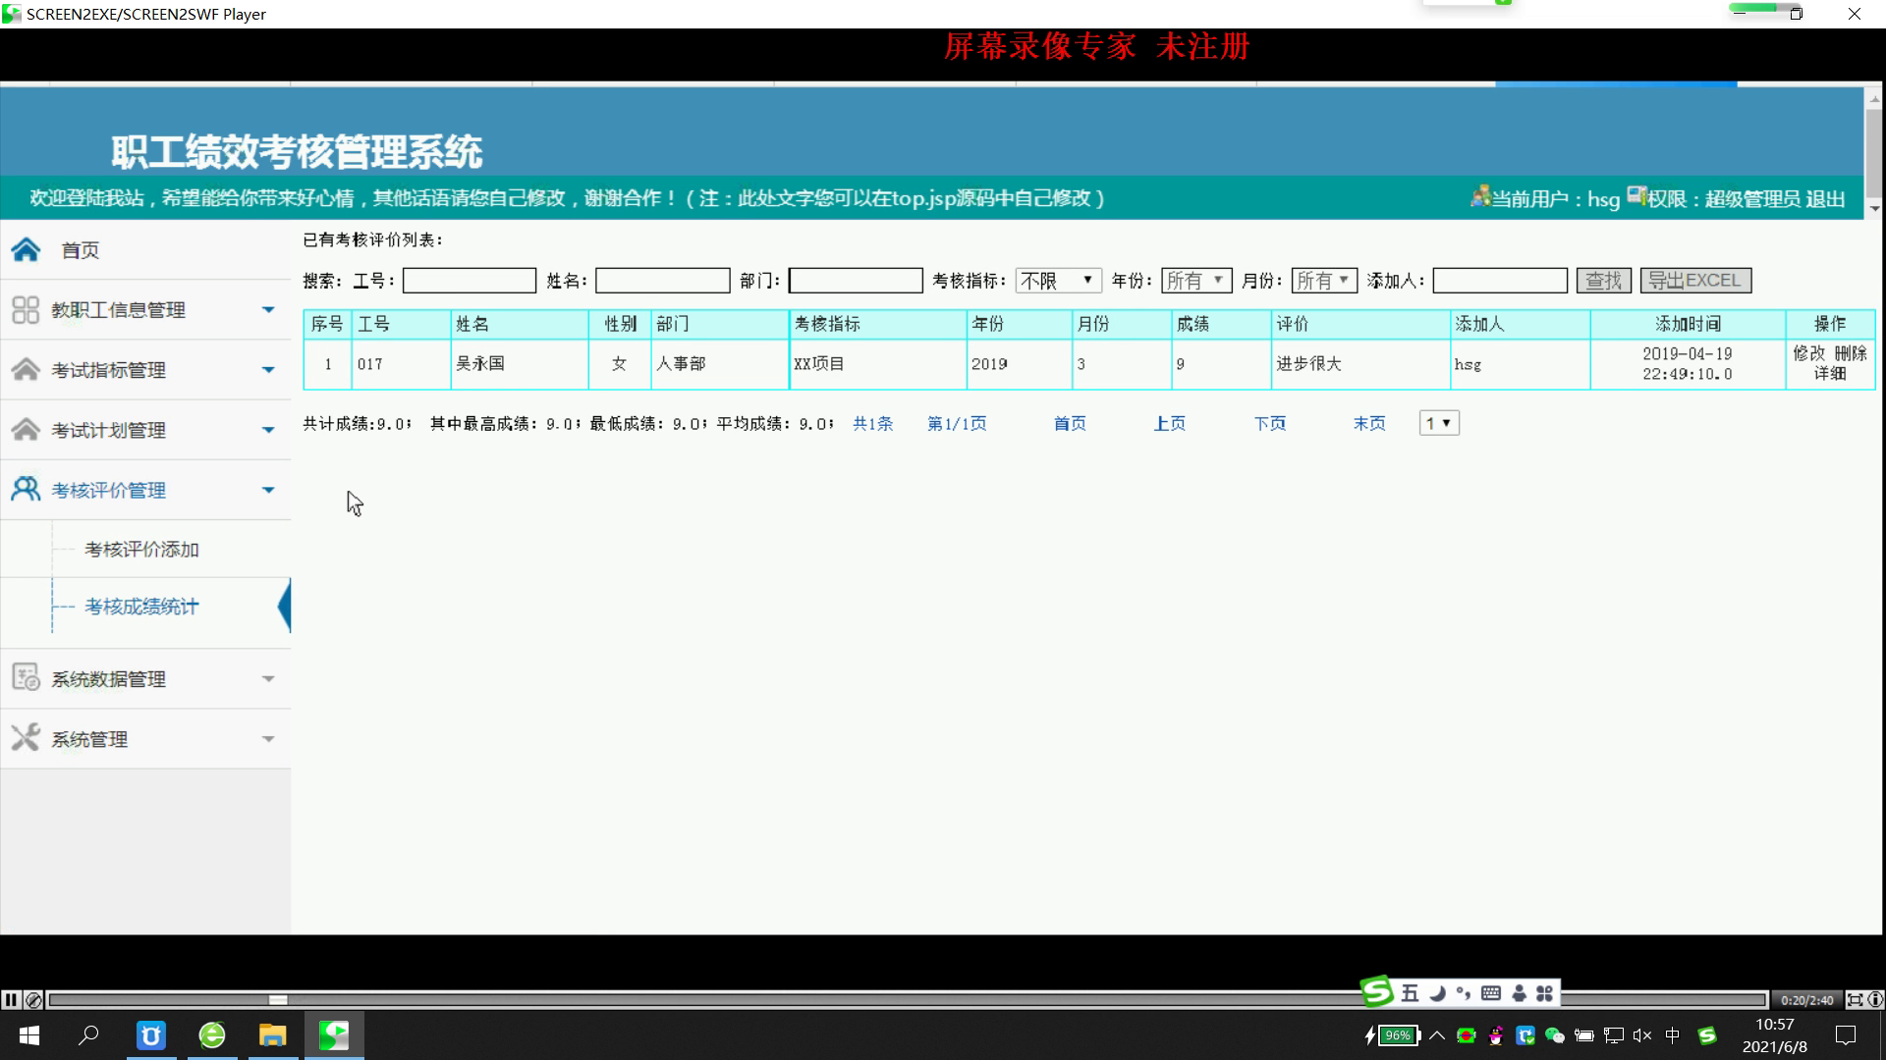
Task: Click the 系统管理 tools icon
Action: coord(26,738)
